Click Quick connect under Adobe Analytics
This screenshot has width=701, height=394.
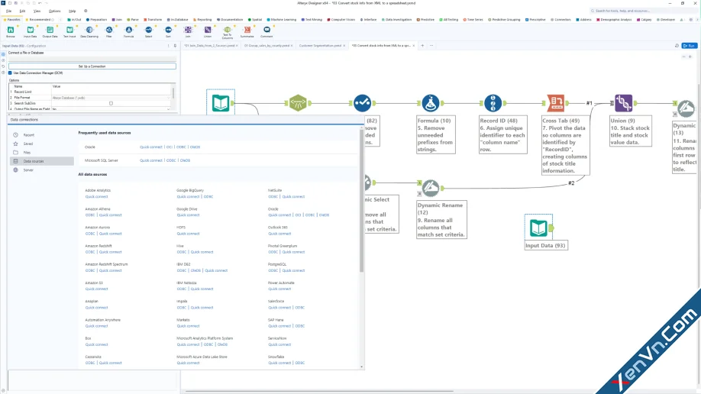[x=96, y=197]
